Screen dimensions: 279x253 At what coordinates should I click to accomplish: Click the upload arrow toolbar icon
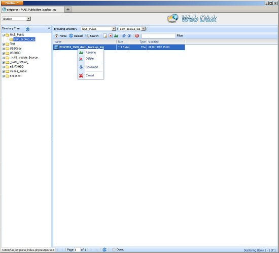129,36
